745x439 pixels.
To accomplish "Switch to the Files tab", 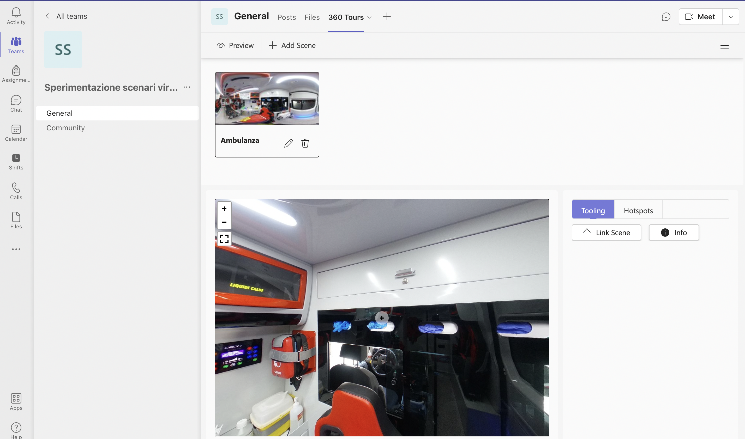I will 312,17.
